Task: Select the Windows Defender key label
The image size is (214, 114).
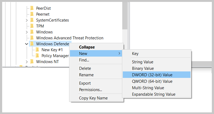Action: (x=53, y=44)
